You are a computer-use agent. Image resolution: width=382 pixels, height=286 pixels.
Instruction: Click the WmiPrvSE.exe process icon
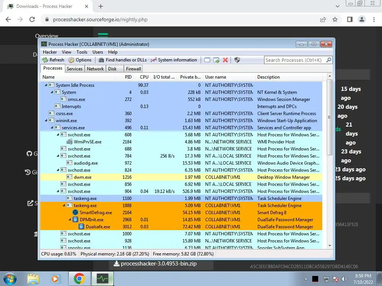tap(69, 142)
